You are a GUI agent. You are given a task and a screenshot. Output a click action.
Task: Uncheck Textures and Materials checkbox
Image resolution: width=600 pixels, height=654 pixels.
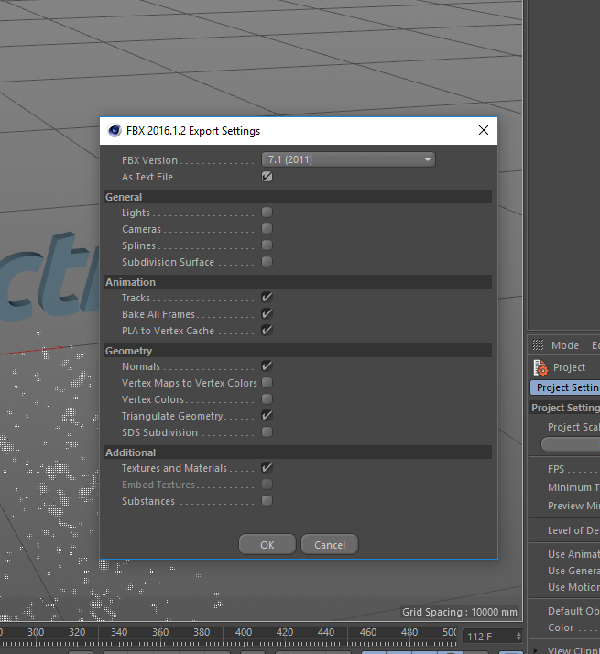(267, 468)
